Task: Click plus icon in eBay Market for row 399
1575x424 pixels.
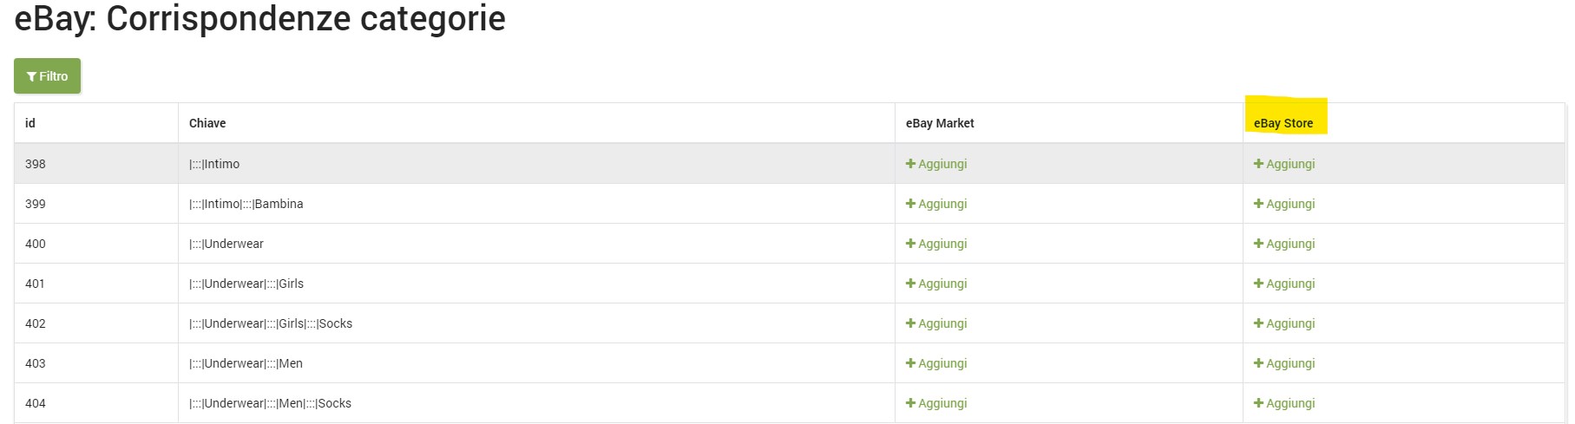Action: pyautogui.click(x=910, y=204)
